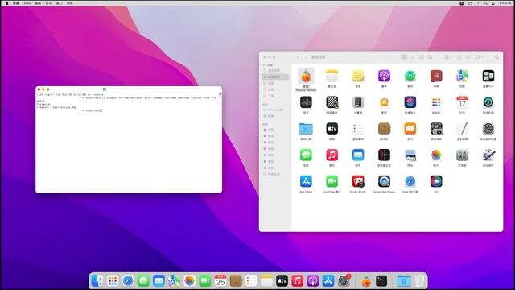Switch Finder to column view

coord(422,57)
